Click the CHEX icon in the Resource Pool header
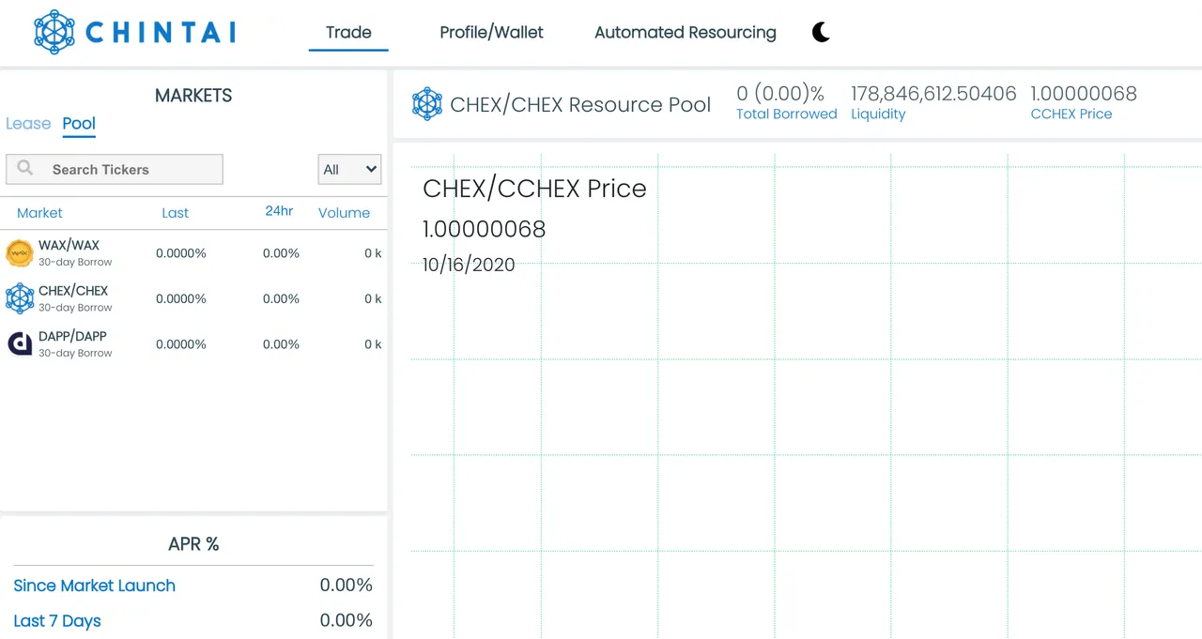The image size is (1202, 639). pos(427,104)
